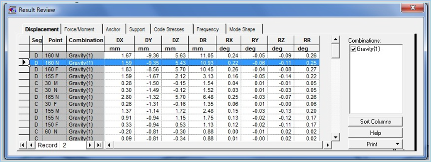
Task: Jump to last record arrow
Action: tap(99, 145)
